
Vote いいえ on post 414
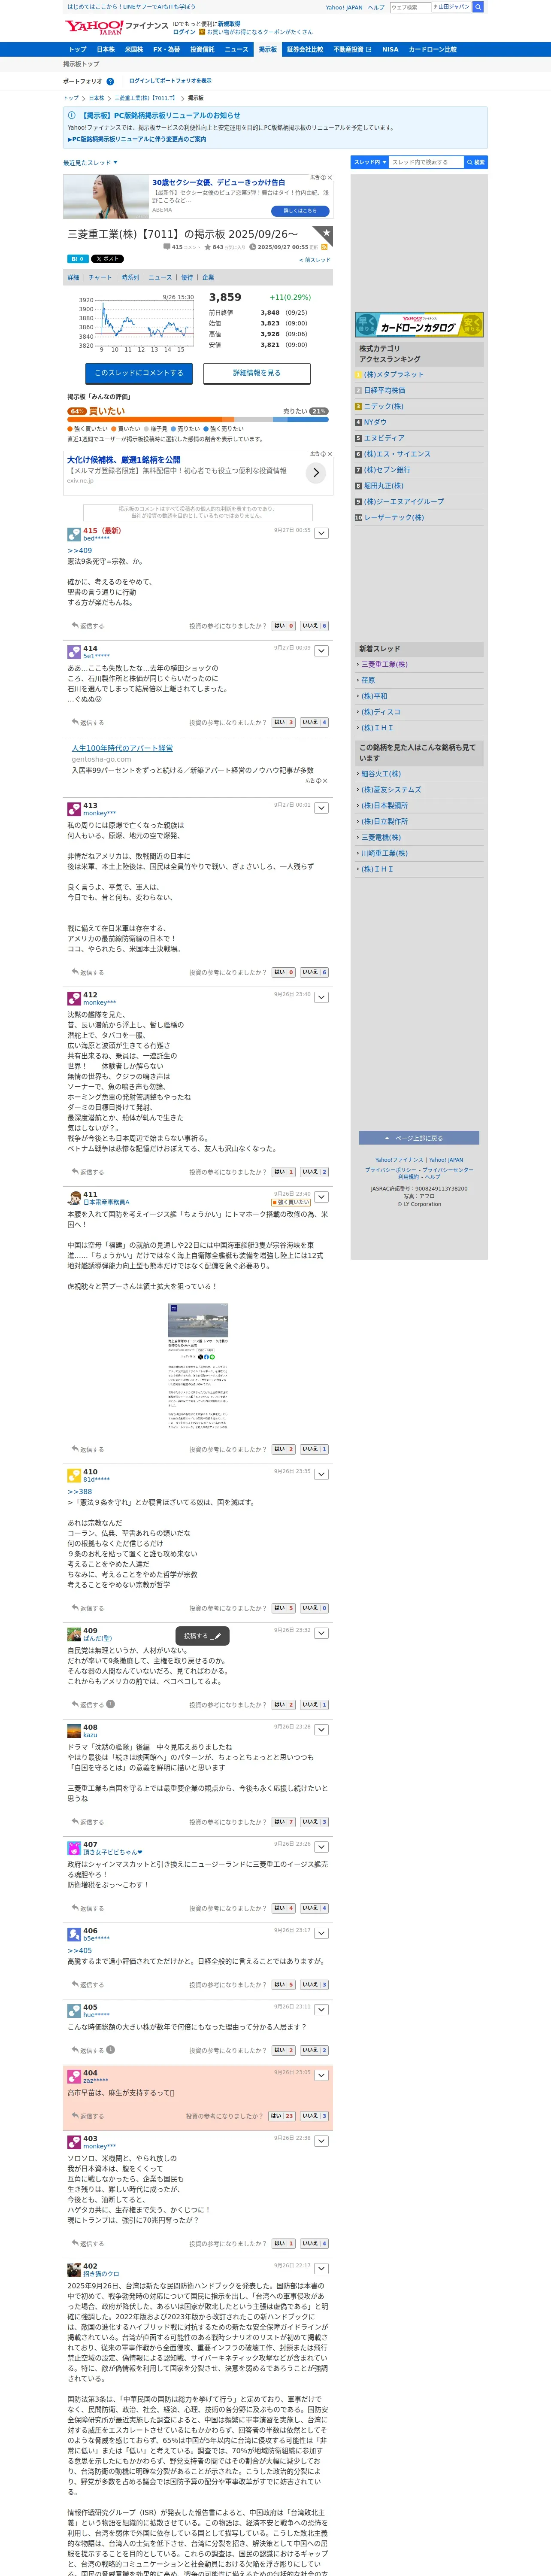click(314, 722)
